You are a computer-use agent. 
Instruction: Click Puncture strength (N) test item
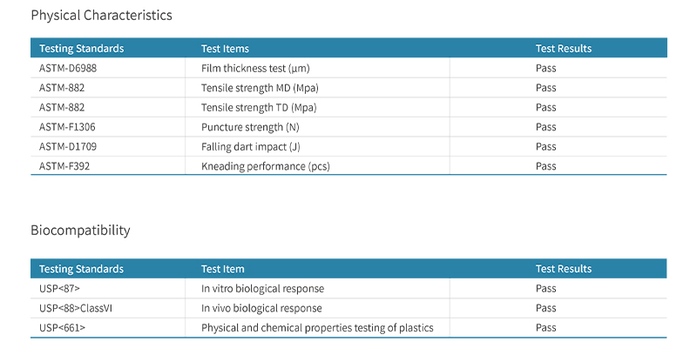point(250,127)
